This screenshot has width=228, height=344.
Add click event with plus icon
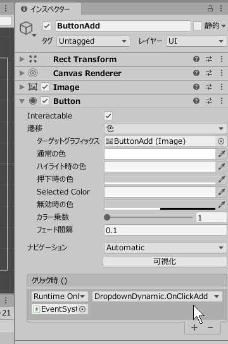pyautogui.click(x=194, y=328)
